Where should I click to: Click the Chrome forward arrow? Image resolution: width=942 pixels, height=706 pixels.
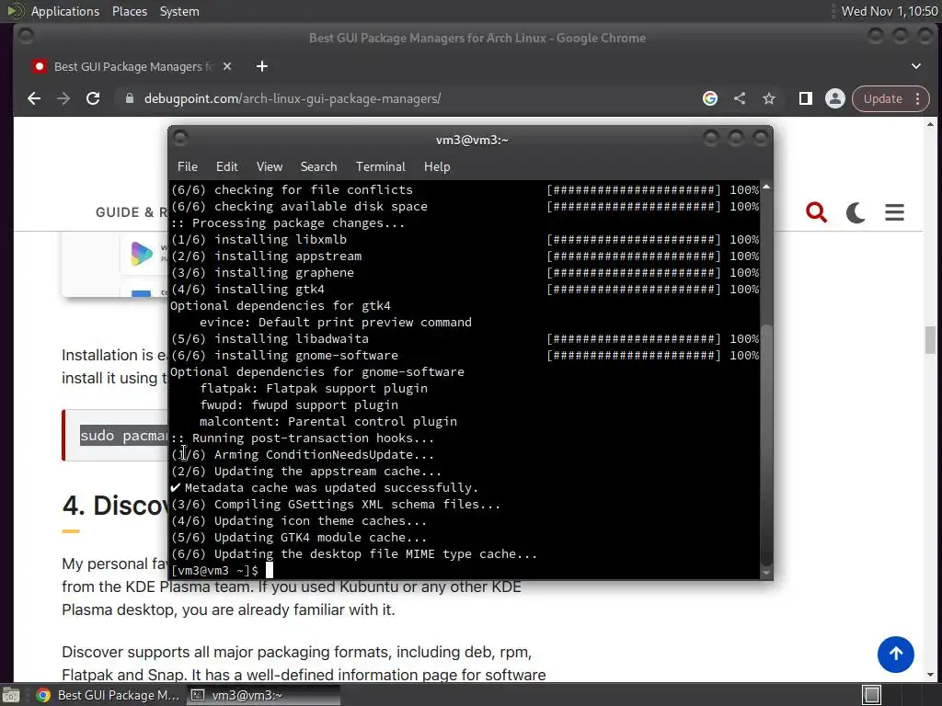click(x=63, y=98)
